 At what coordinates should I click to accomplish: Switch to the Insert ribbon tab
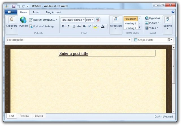36,12
